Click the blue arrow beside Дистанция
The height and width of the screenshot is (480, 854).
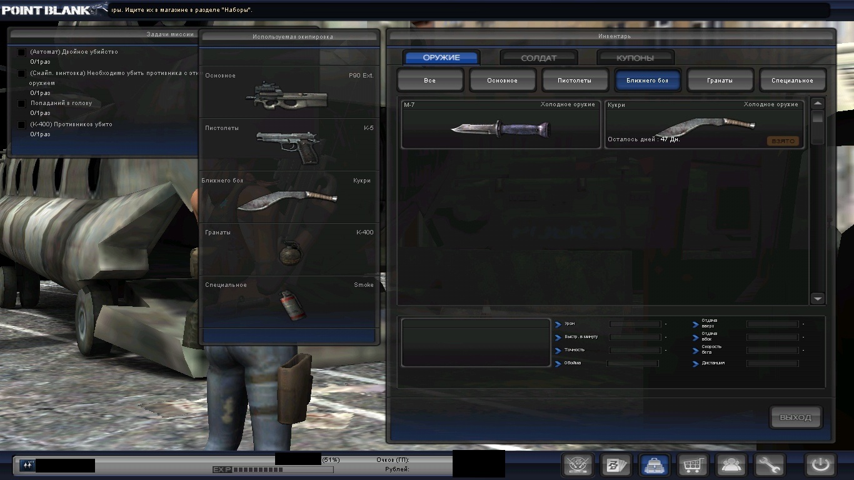(x=696, y=364)
